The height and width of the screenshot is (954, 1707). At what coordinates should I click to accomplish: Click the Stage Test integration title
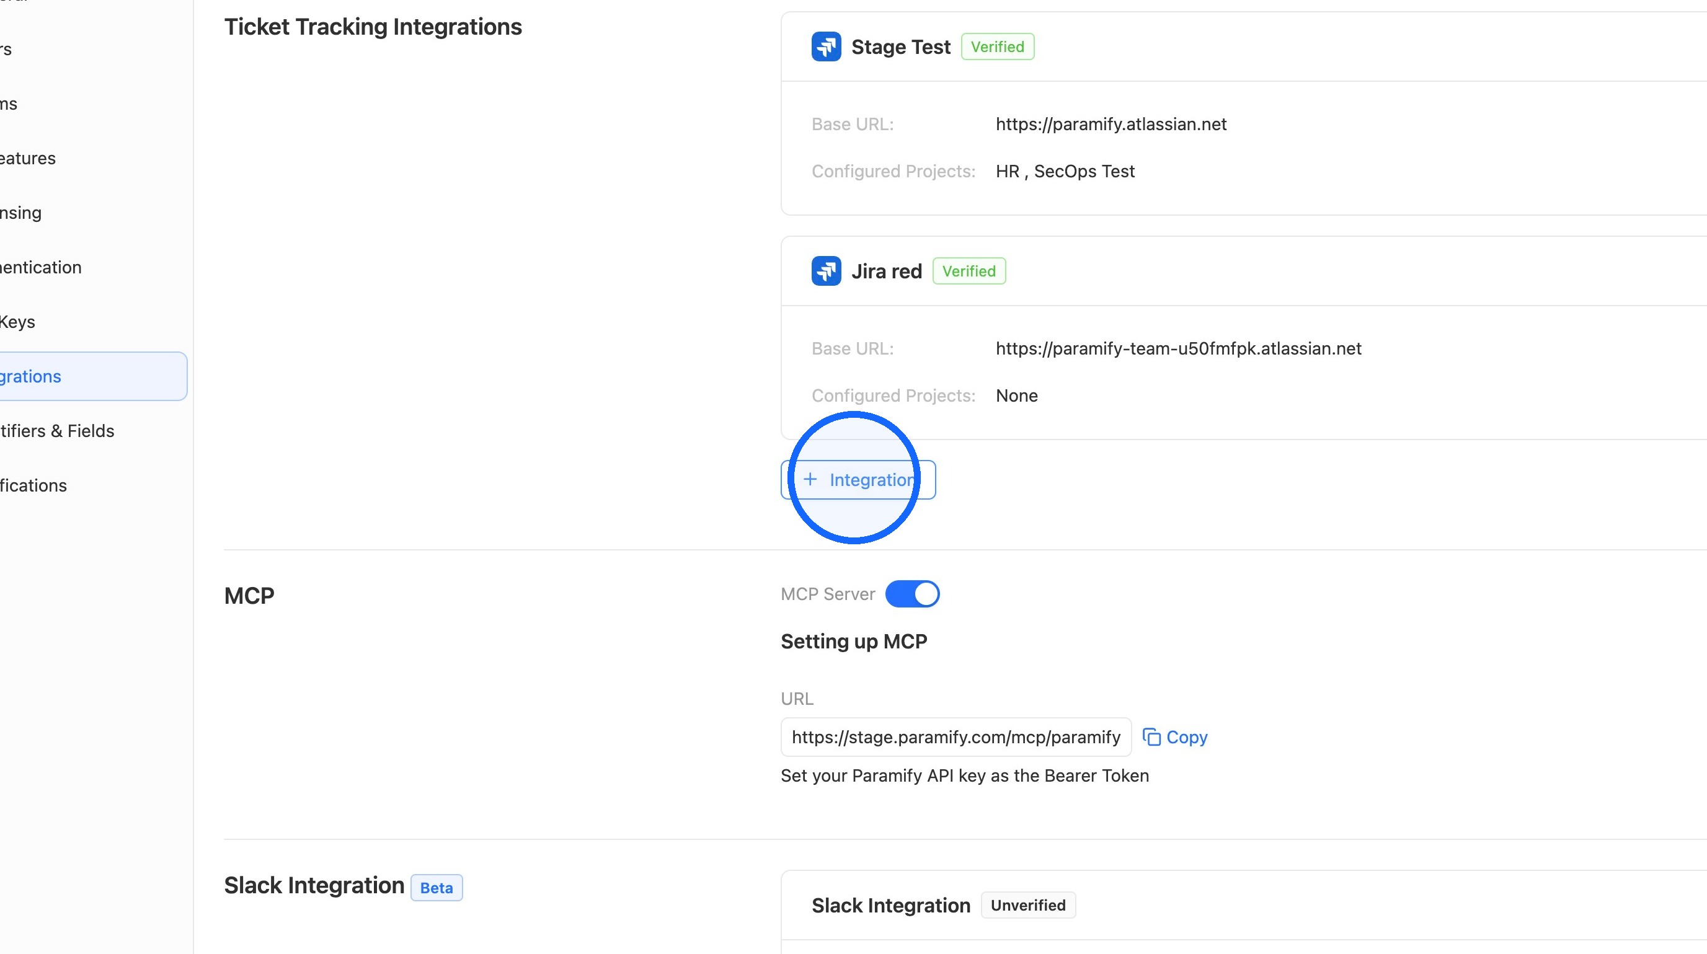900,46
